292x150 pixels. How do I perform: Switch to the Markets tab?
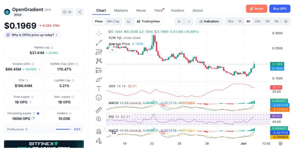pos(121,11)
